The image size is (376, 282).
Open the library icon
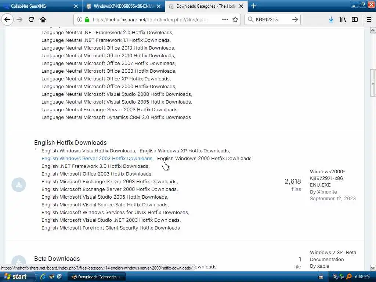tap(343, 19)
